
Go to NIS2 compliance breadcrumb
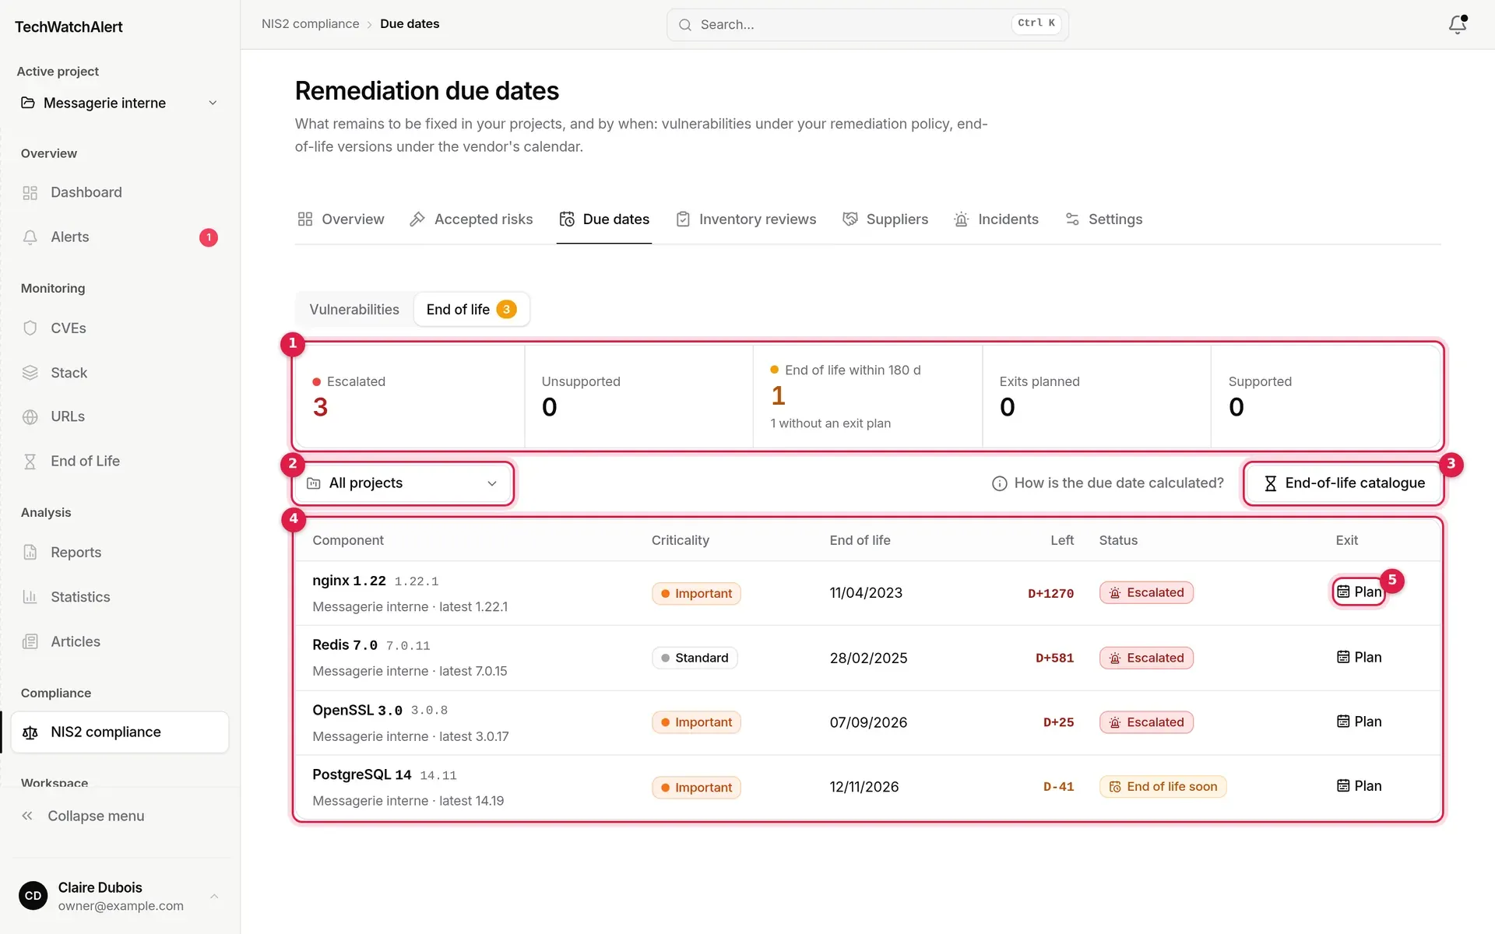tap(310, 24)
